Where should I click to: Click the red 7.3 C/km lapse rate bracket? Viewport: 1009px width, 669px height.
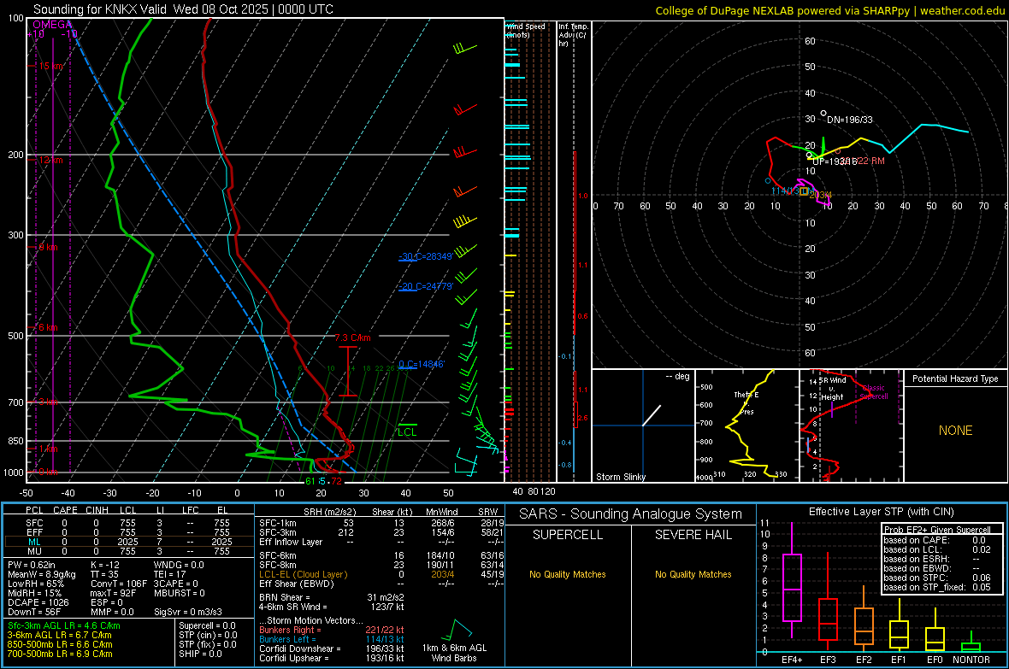[x=347, y=371]
